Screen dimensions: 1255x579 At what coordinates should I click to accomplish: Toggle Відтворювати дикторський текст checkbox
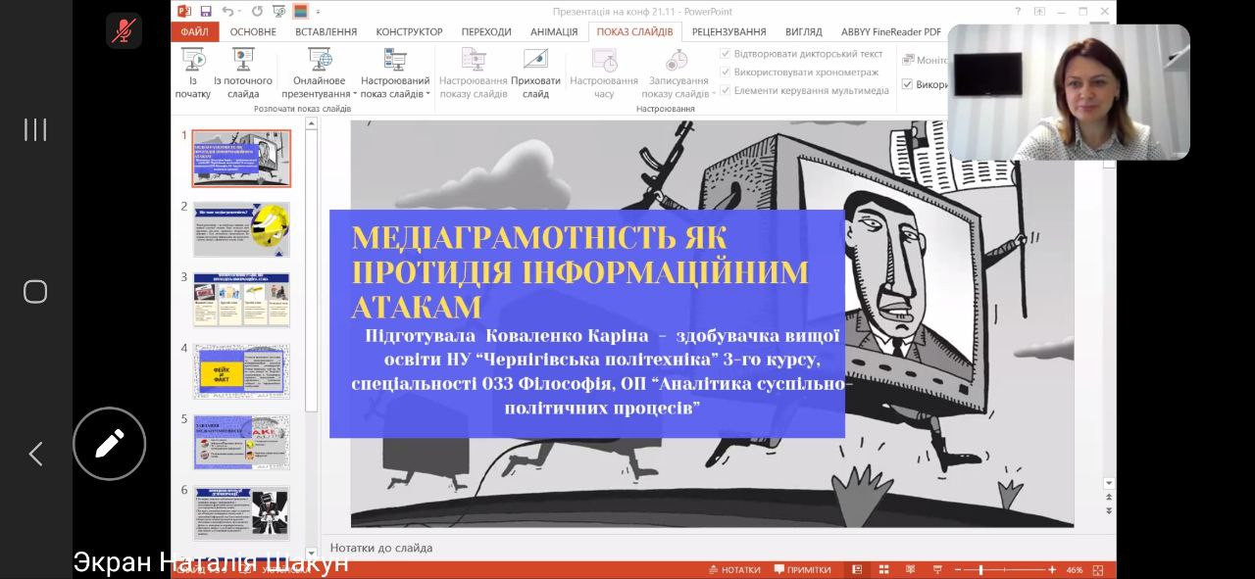click(x=725, y=54)
